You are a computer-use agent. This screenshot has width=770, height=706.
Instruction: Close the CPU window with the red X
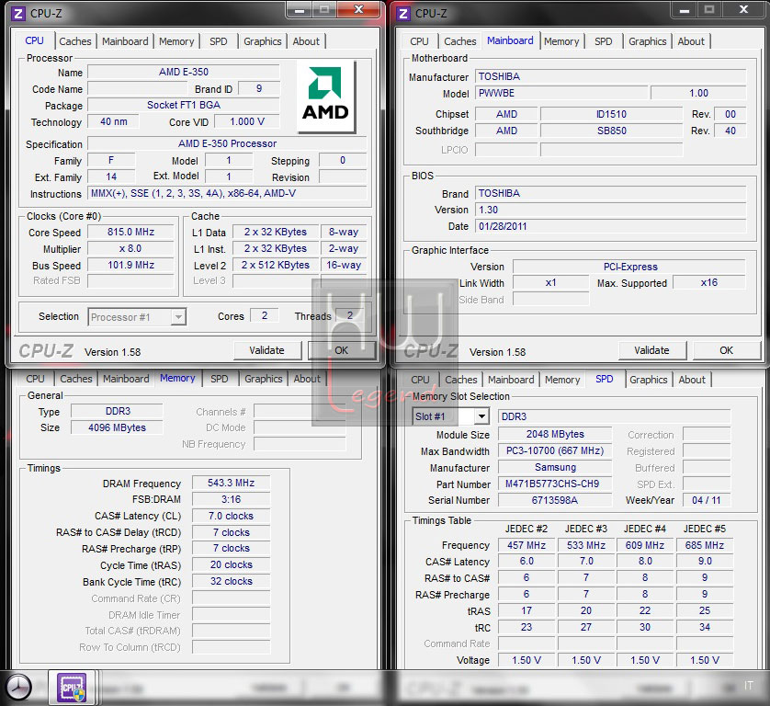[x=359, y=10]
